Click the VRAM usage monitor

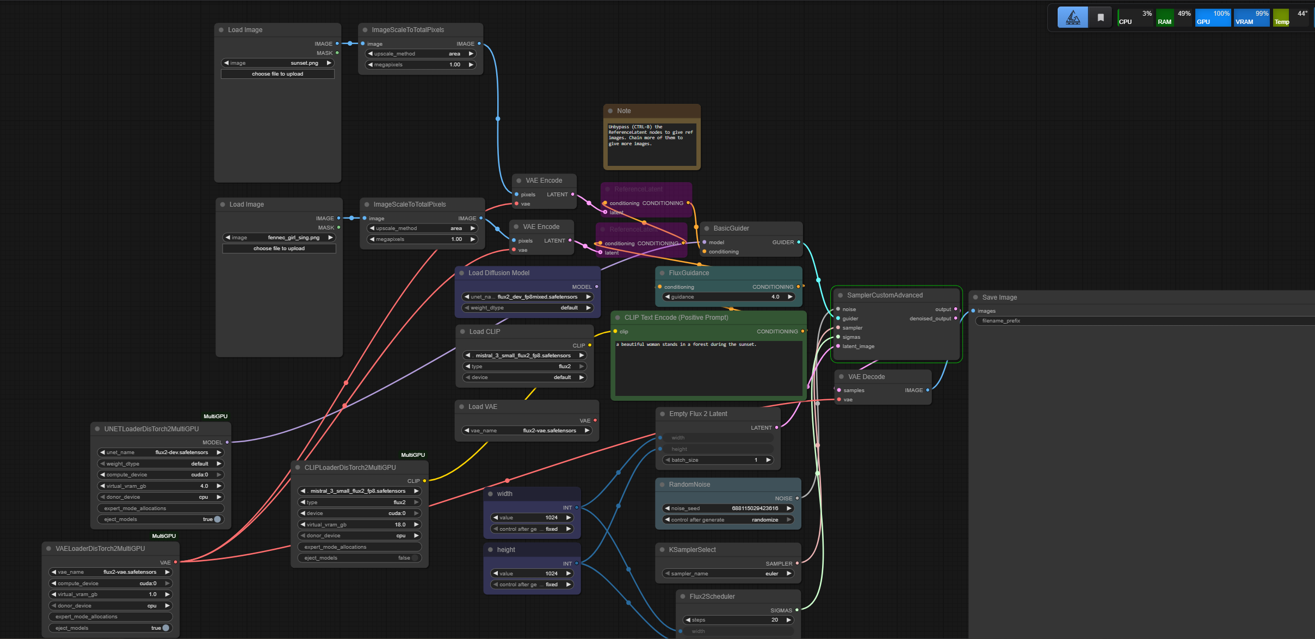(1251, 17)
